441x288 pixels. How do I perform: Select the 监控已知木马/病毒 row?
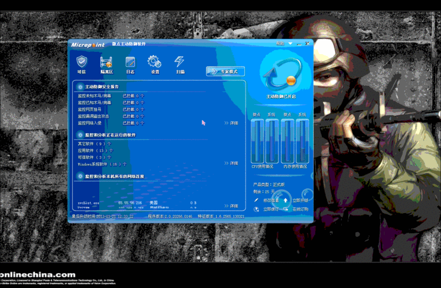111,103
